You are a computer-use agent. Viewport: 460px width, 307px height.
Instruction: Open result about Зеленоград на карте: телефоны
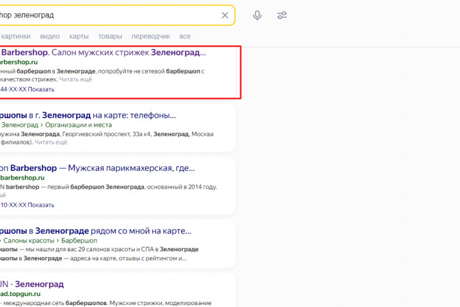point(88,115)
